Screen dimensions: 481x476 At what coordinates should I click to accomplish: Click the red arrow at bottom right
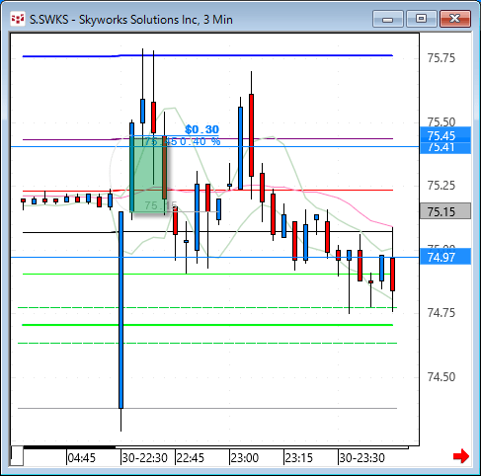[x=461, y=456]
